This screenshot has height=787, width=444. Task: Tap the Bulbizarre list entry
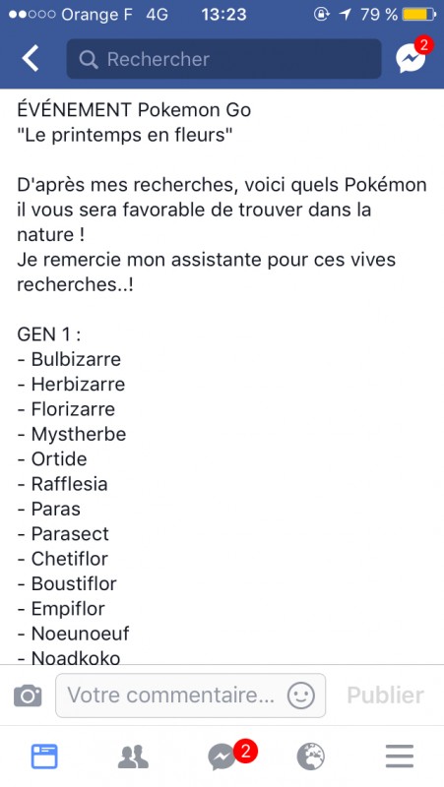click(x=69, y=359)
